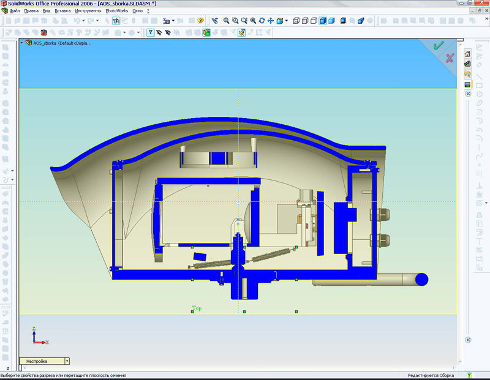The image size is (490, 380).
Task: Collapse lower panel with bottom double-chevron
Action: (468, 340)
